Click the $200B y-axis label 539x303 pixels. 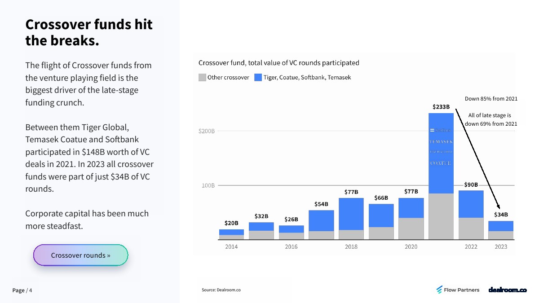click(207, 131)
